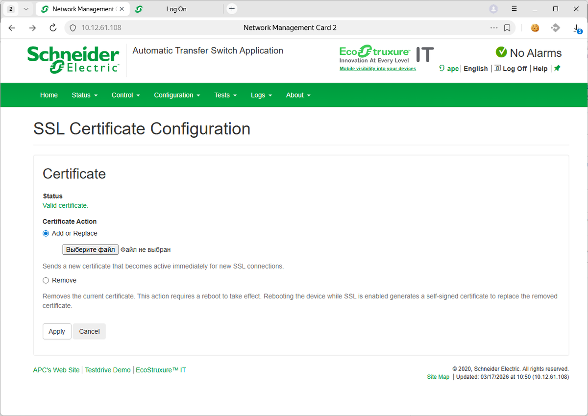Click the Файл не выбран label
The width and height of the screenshot is (588, 416).
click(x=146, y=249)
